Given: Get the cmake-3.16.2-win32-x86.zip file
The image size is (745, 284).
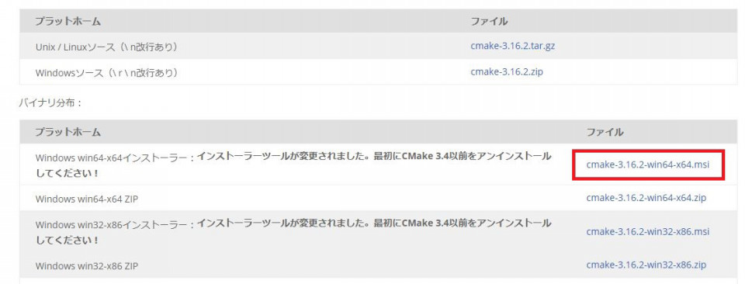Looking at the screenshot, I should coord(646,265).
